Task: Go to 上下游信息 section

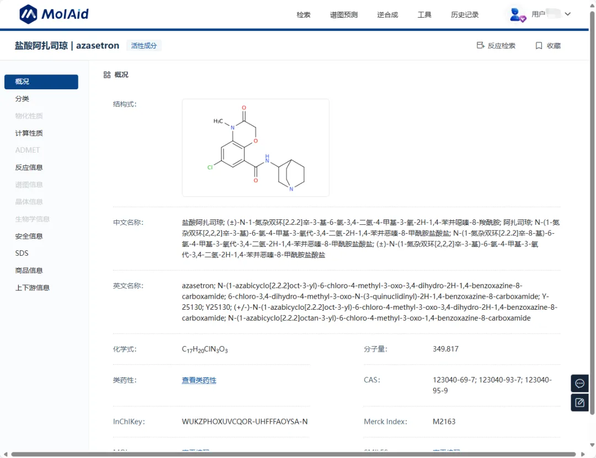Action: [33, 288]
